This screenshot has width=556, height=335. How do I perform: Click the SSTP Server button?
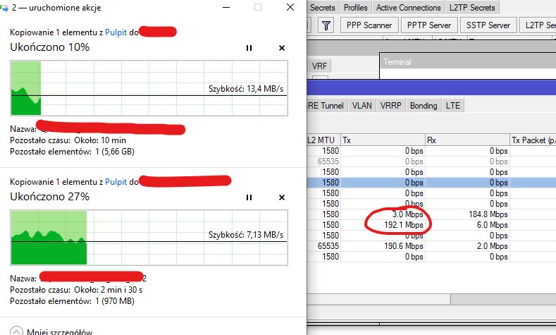pyautogui.click(x=488, y=25)
